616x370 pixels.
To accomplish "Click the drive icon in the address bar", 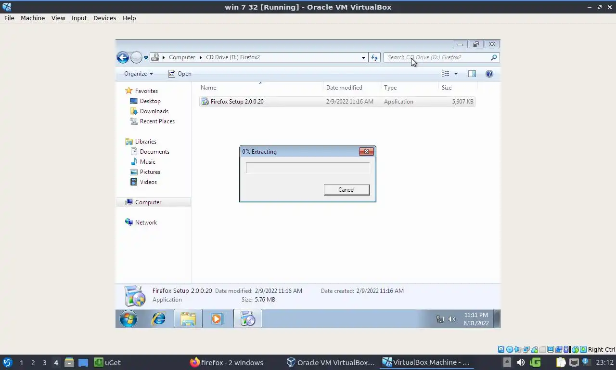I will click(155, 57).
